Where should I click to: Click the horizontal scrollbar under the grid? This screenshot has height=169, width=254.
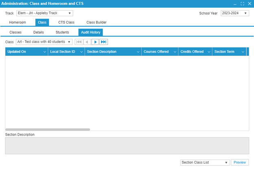click(48, 129)
